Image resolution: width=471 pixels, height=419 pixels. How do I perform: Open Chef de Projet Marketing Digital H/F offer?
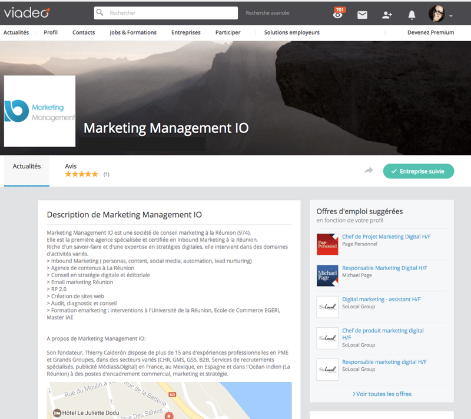(x=386, y=237)
